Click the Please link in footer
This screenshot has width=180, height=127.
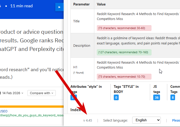click(x=176, y=120)
